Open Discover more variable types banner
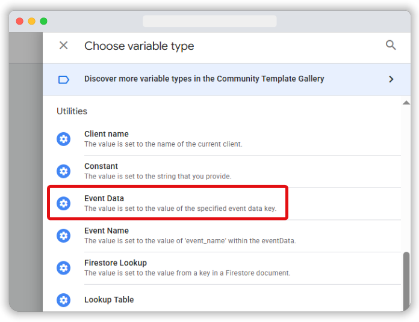419x322 pixels. (226, 79)
